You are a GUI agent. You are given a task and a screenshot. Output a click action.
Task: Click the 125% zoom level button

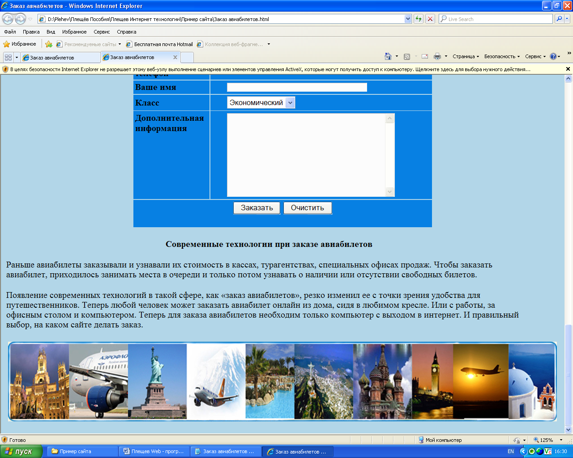(543, 440)
